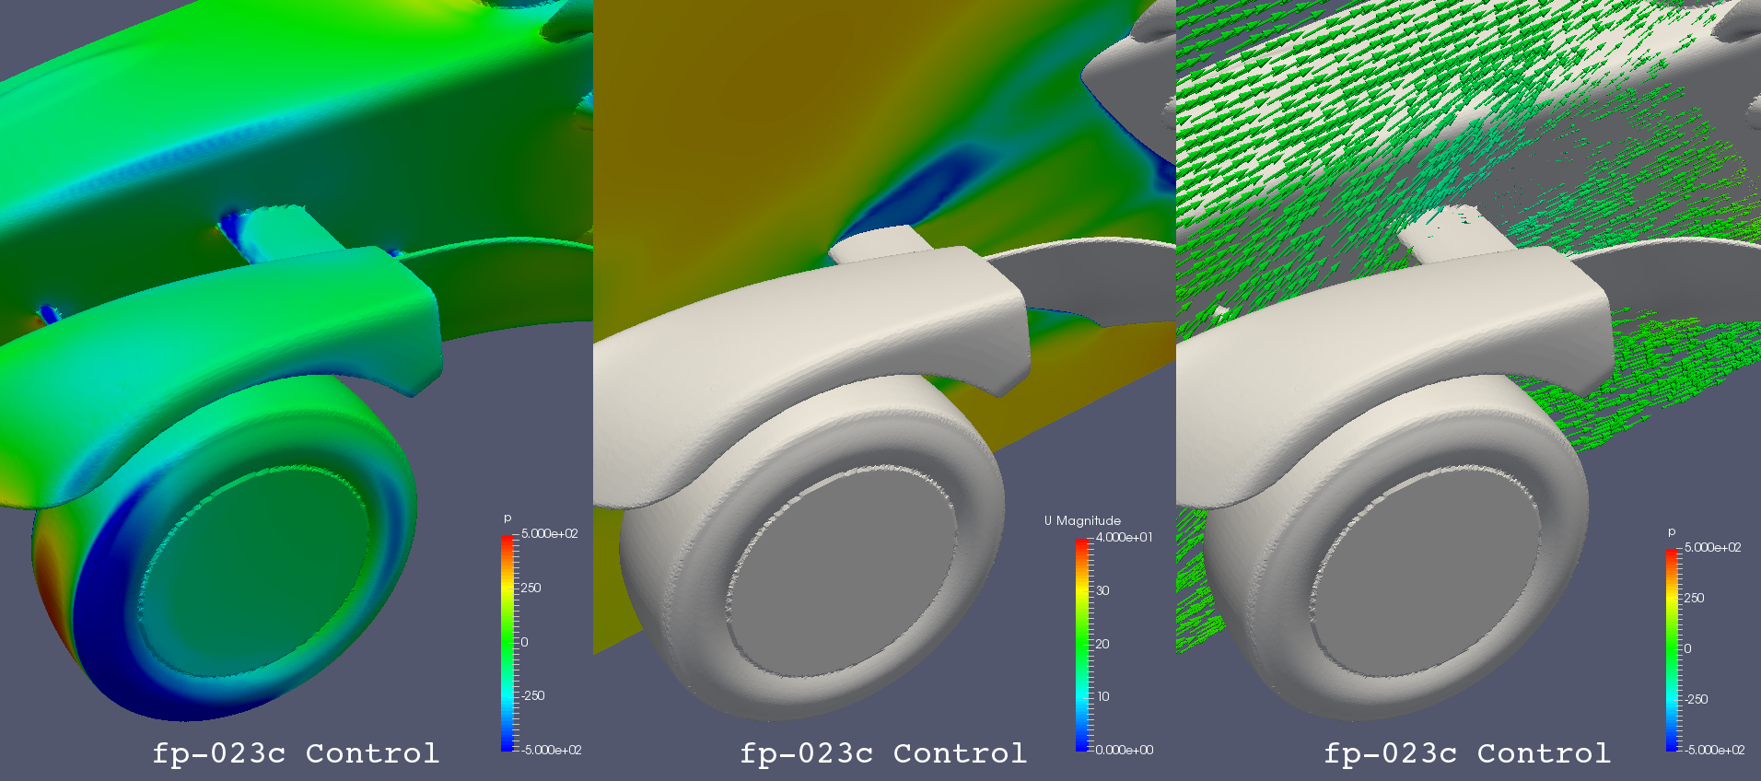Viewport: 1761px width, 781px height.
Task: Select the "U Magnitude" legend title
Action: (1082, 520)
